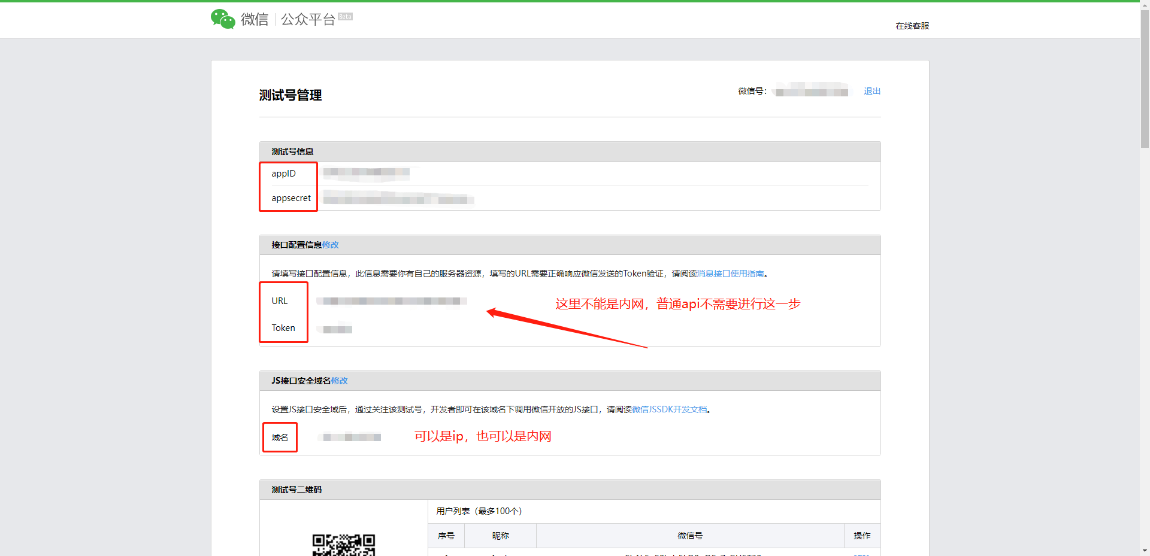Click the appsecret label
Screen dimensions: 1150x556
pyautogui.click(x=291, y=198)
